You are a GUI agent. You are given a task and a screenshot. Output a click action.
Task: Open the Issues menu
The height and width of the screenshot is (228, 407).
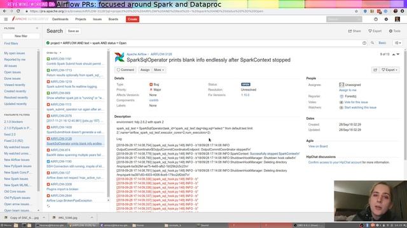click(x=97, y=19)
